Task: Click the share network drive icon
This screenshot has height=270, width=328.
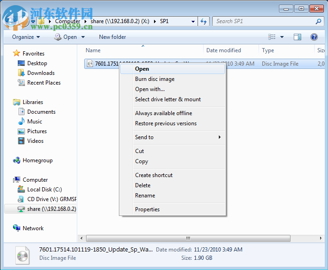Action: [21, 209]
